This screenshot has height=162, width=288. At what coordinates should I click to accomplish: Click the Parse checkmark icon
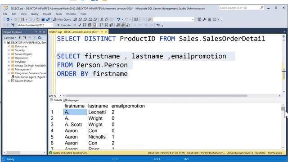[80, 25]
